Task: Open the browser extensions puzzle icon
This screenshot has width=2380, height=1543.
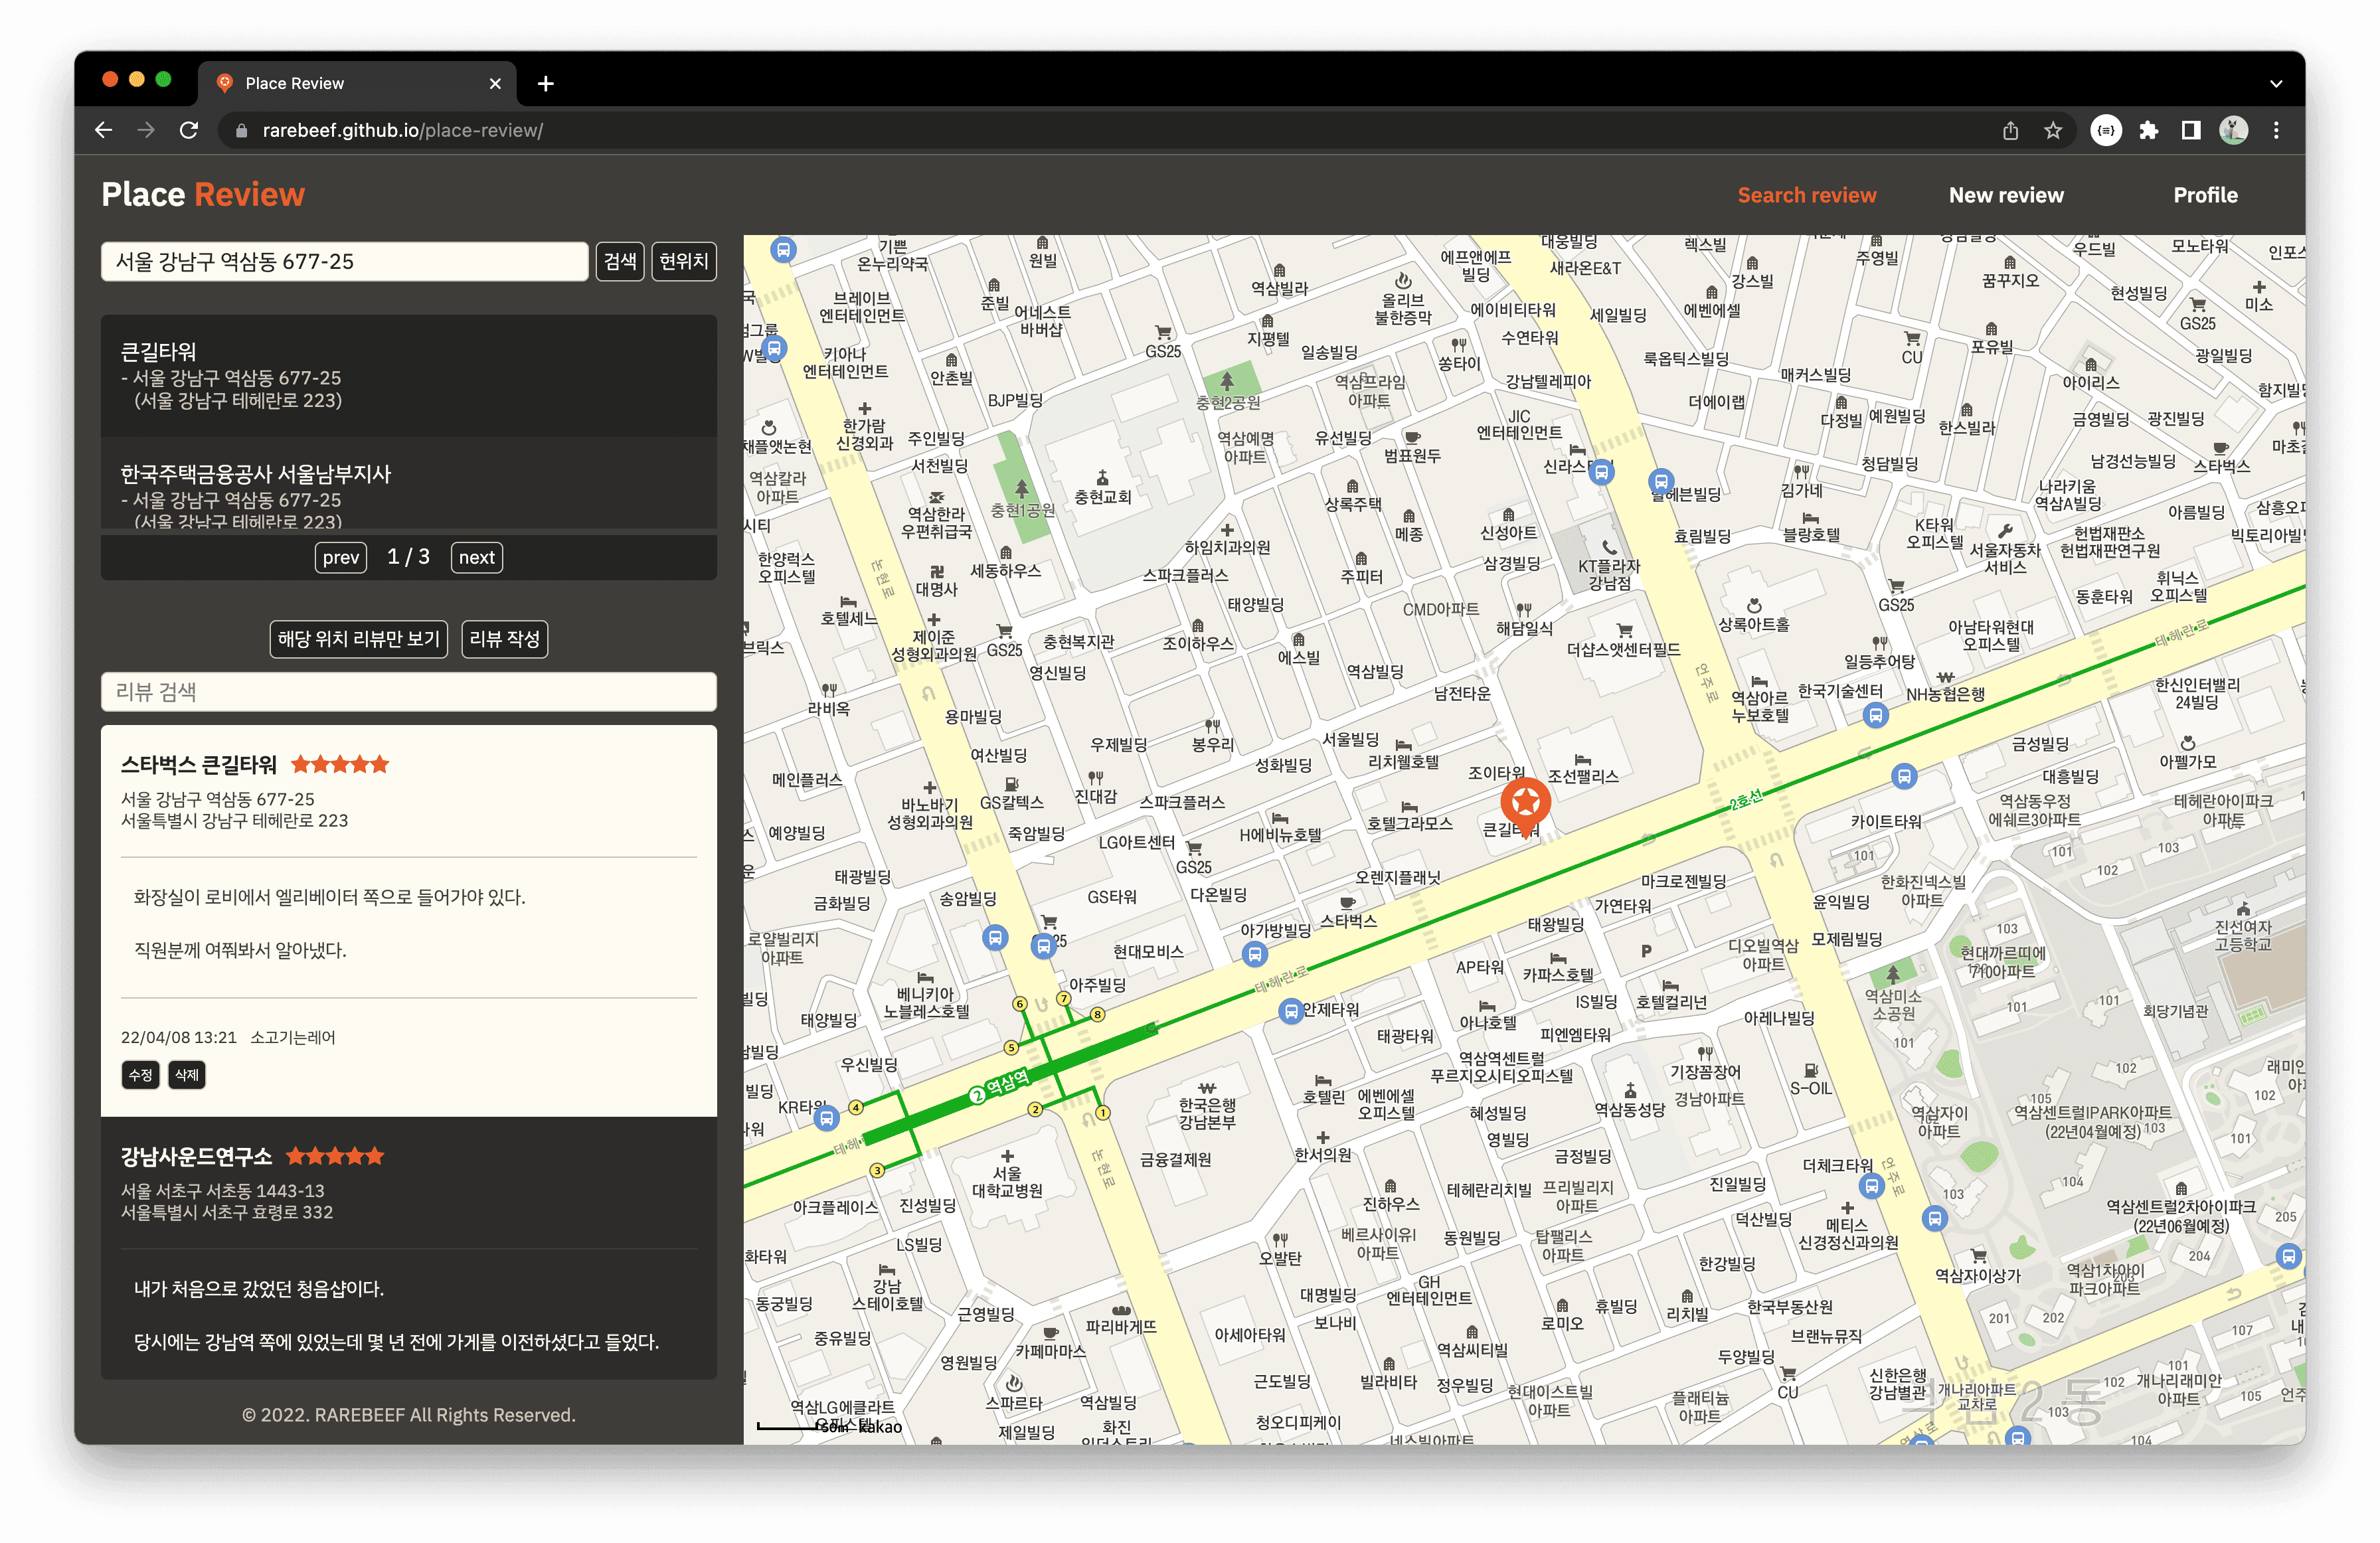Action: coord(2148,130)
